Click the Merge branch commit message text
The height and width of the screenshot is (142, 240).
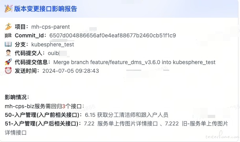pos(134,62)
